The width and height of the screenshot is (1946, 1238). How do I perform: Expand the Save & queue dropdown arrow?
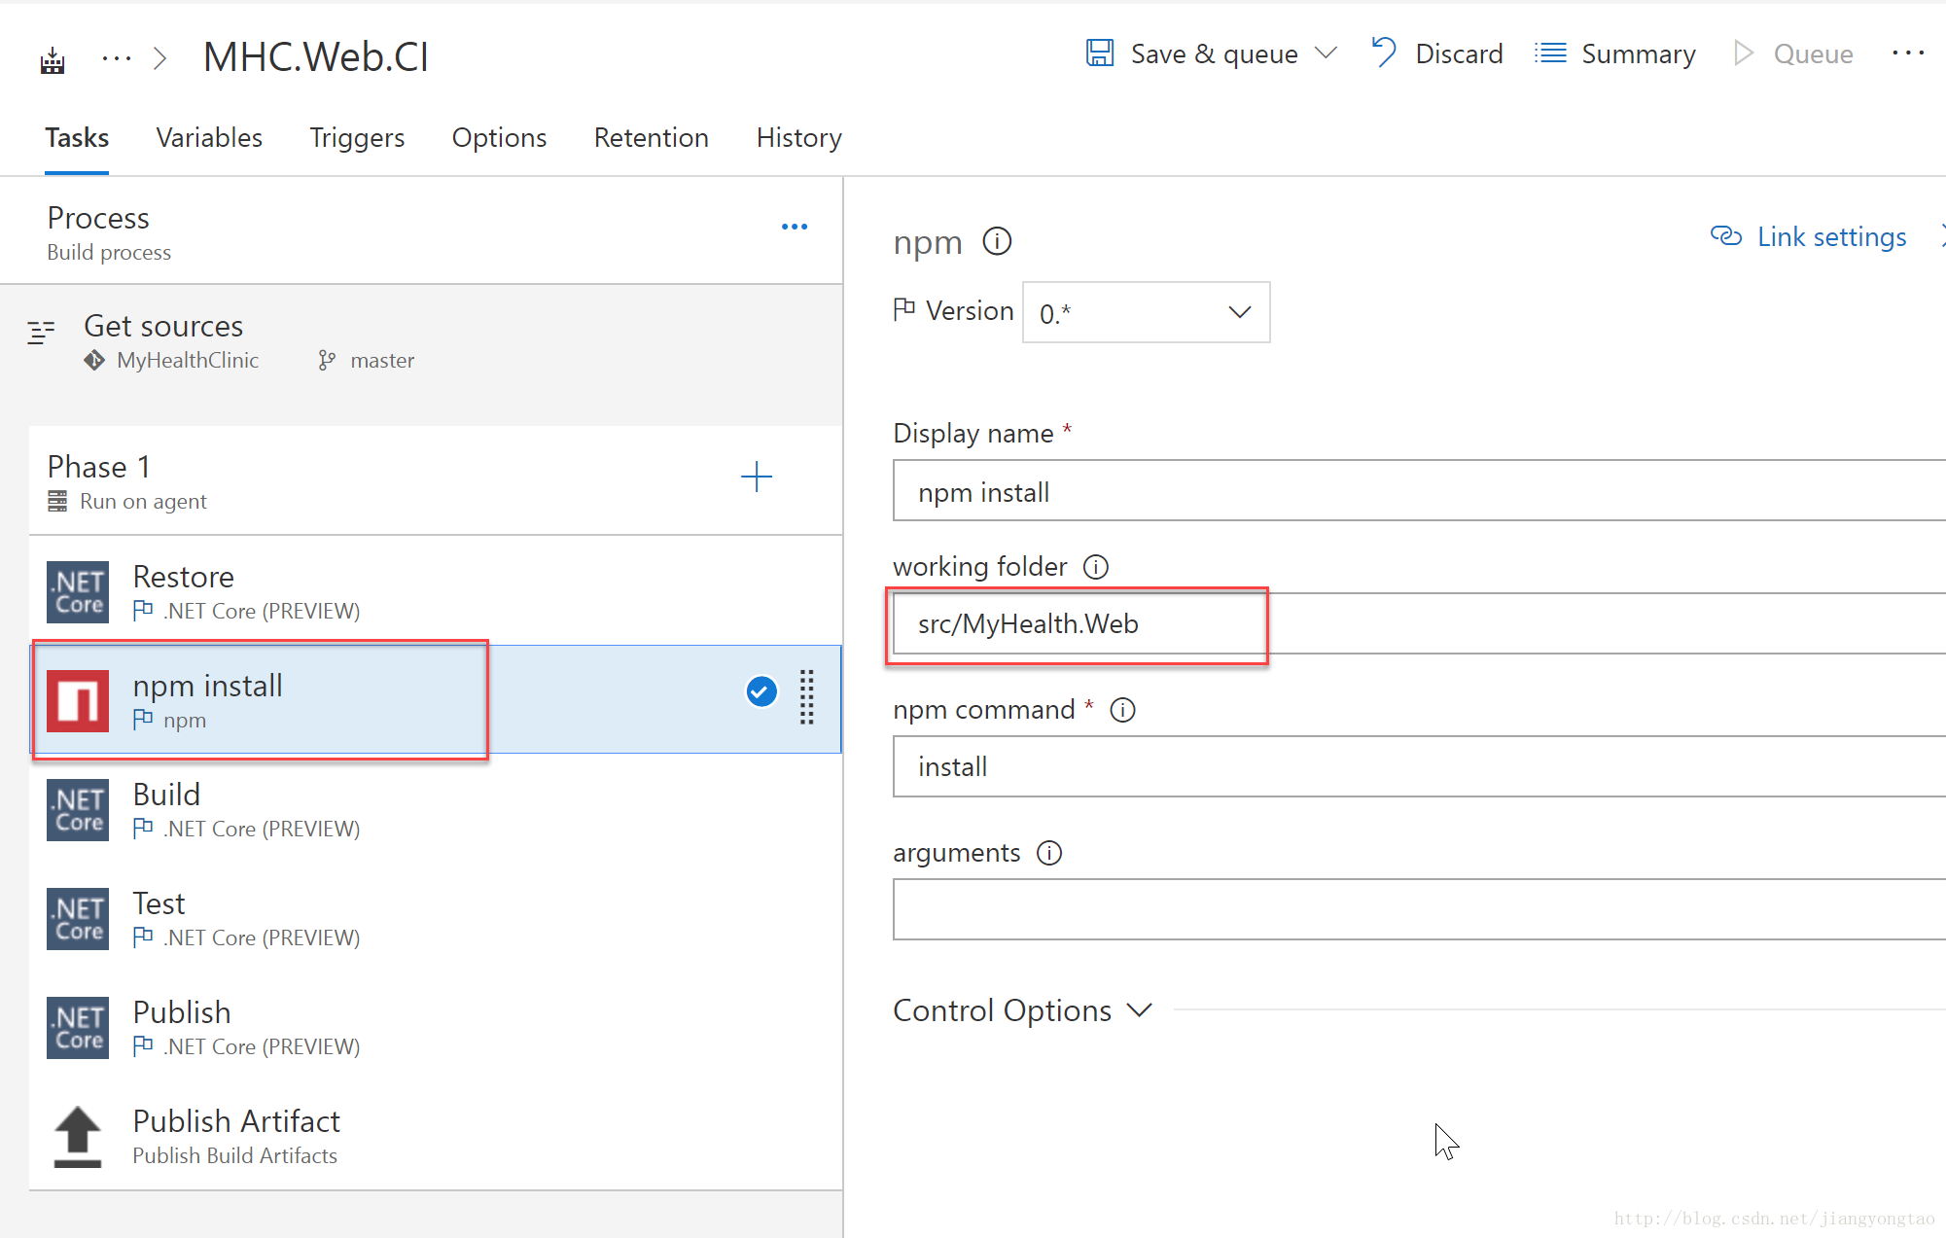[x=1327, y=53]
